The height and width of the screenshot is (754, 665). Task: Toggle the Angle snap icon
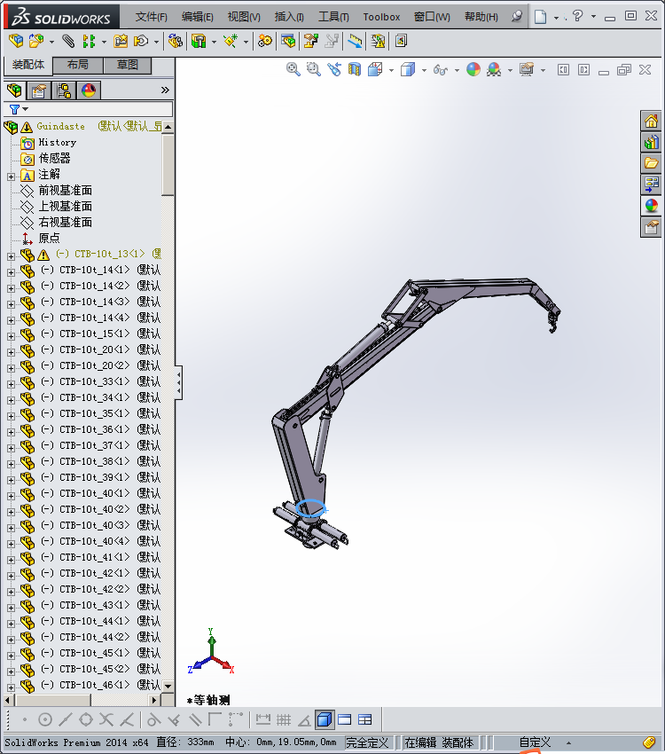click(x=304, y=720)
